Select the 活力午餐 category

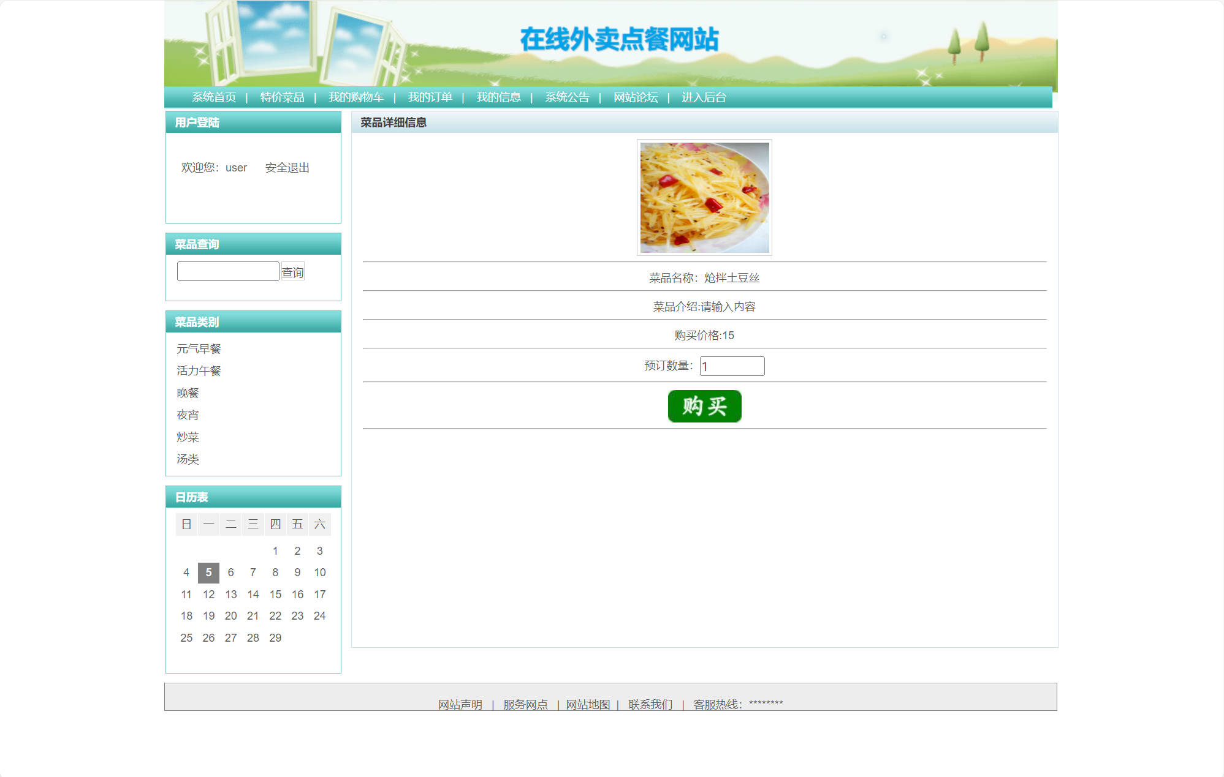pos(197,370)
